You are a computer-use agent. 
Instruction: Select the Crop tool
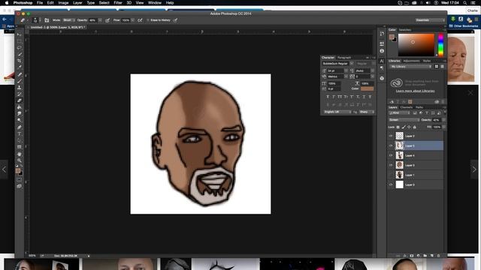(20, 61)
